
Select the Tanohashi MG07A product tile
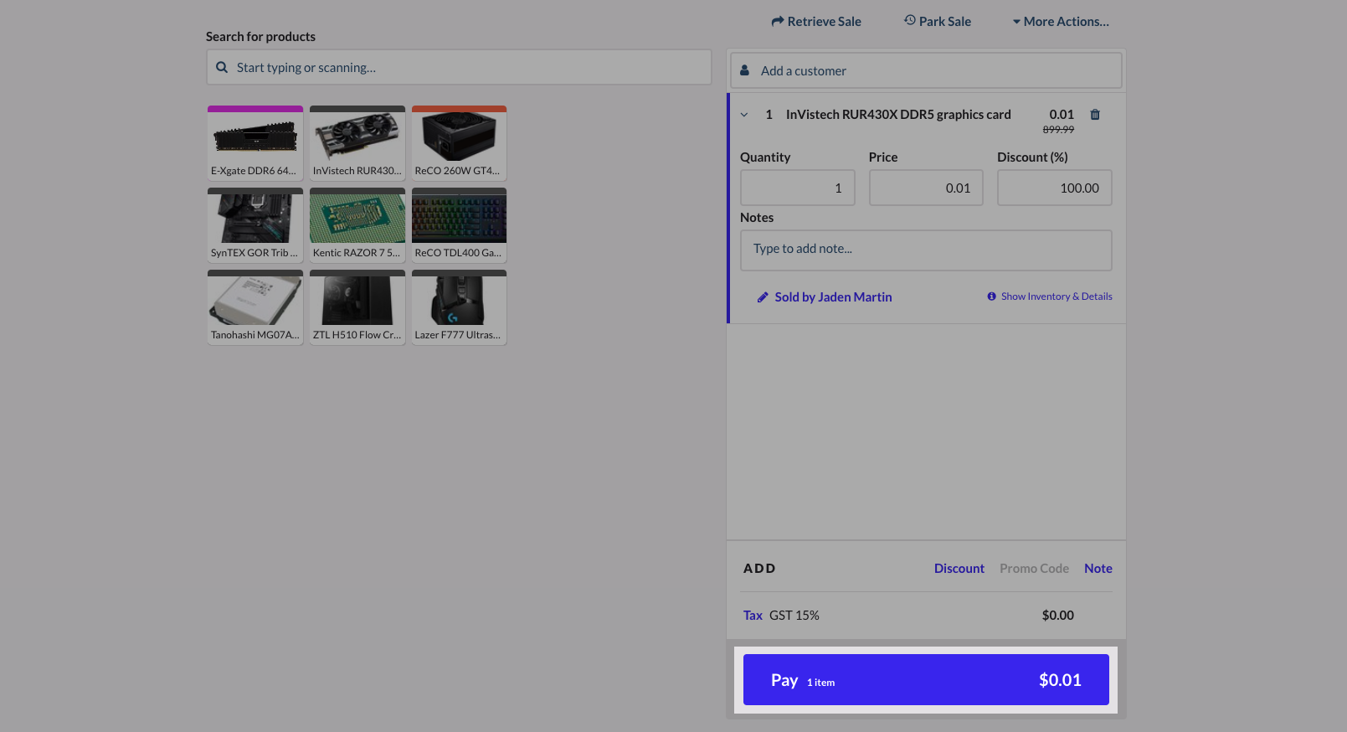(255, 307)
